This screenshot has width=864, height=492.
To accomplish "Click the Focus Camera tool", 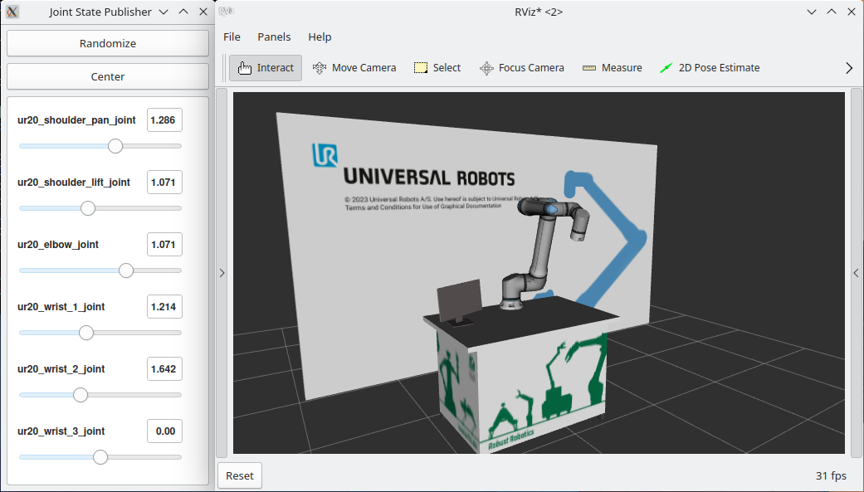I will [x=522, y=68].
